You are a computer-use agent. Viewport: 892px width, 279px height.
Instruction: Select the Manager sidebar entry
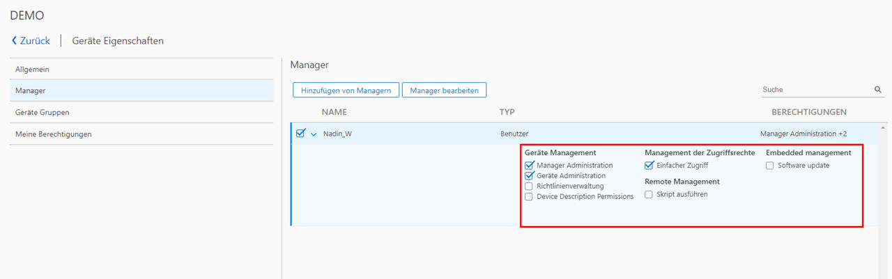coord(141,90)
